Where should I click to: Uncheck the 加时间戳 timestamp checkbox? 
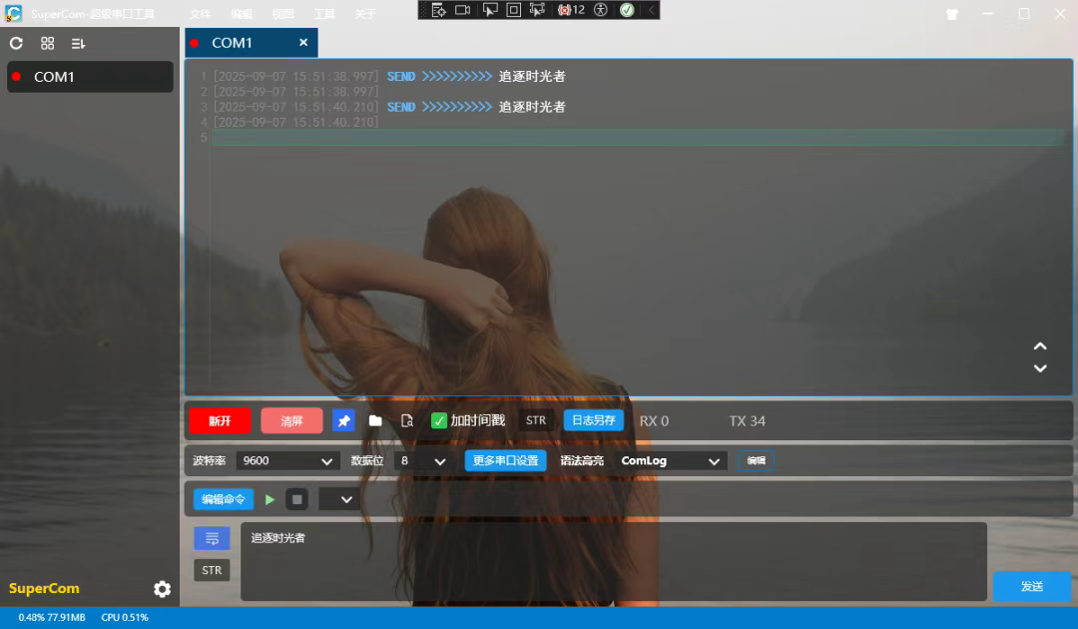coord(439,420)
